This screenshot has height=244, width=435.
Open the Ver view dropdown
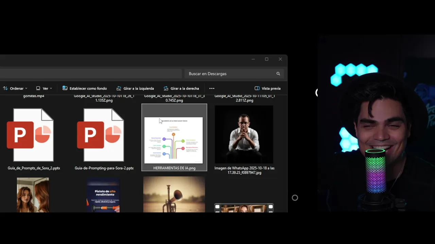[44, 88]
